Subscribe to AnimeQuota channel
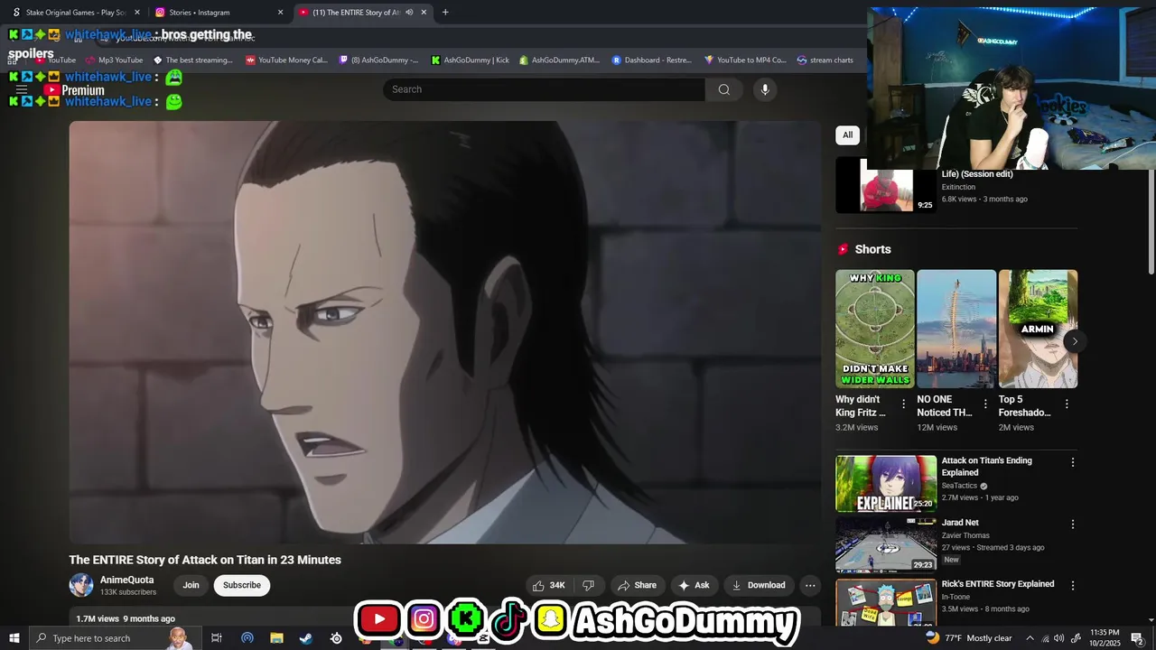Viewport: 1156px width, 650px height. 242,585
